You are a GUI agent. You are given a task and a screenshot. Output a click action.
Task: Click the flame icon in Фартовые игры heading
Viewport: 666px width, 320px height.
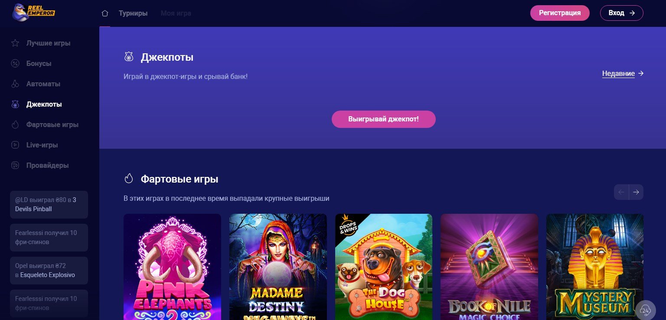pyautogui.click(x=129, y=179)
